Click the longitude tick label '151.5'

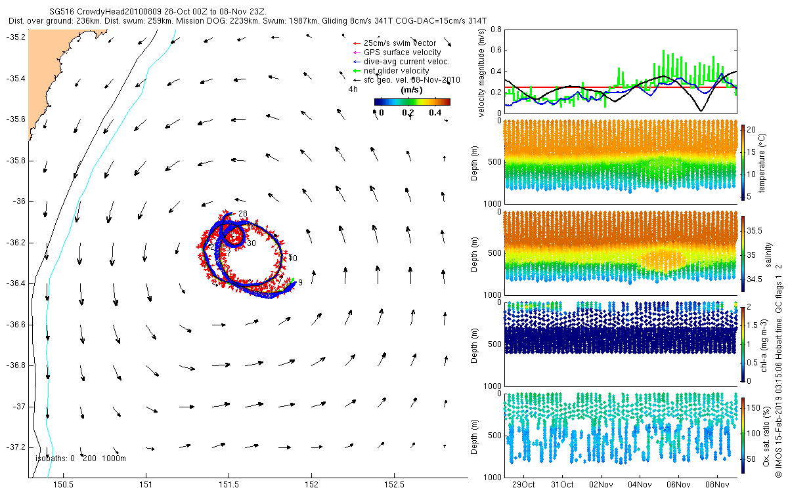coord(229,485)
